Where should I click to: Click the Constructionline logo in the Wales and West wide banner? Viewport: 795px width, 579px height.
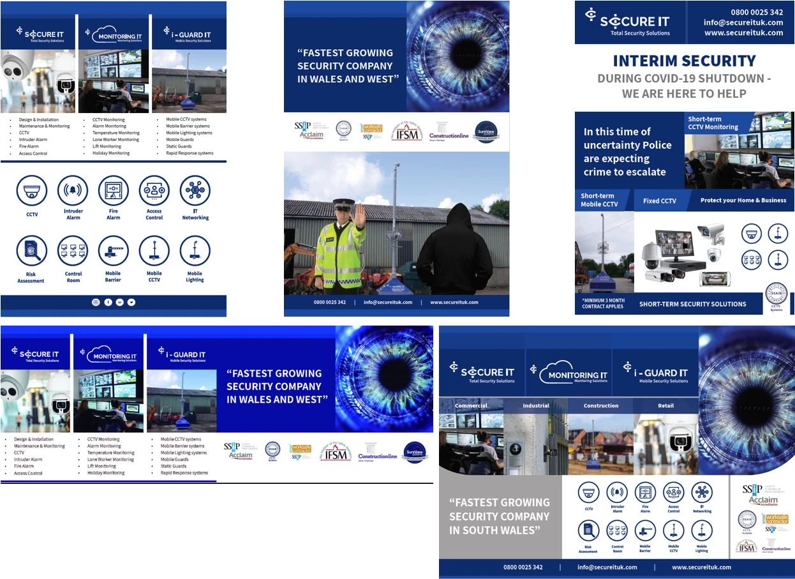pos(378,452)
